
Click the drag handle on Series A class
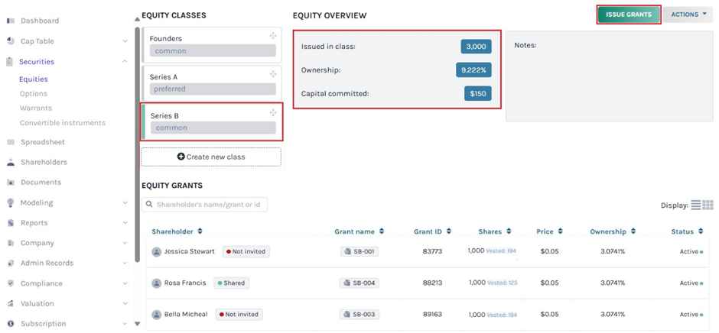click(x=273, y=74)
